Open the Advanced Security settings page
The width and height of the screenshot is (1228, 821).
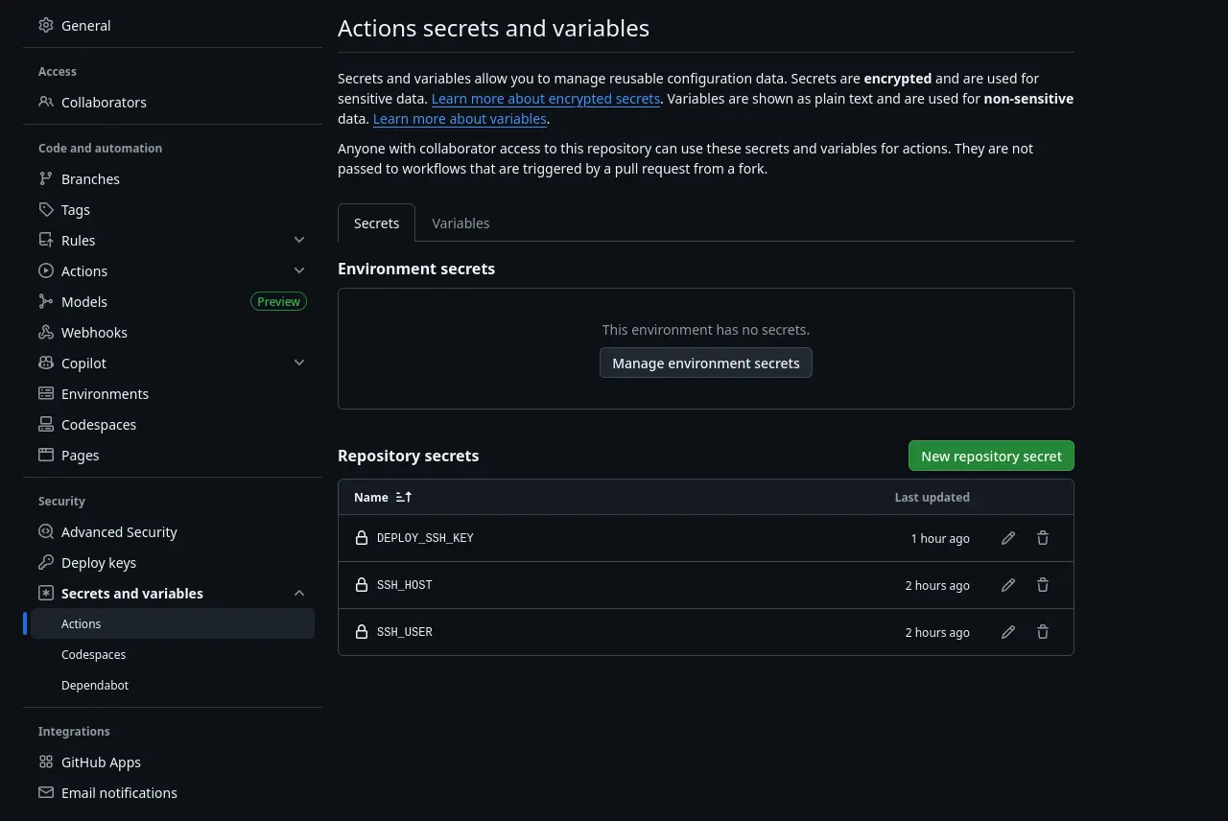point(173,531)
